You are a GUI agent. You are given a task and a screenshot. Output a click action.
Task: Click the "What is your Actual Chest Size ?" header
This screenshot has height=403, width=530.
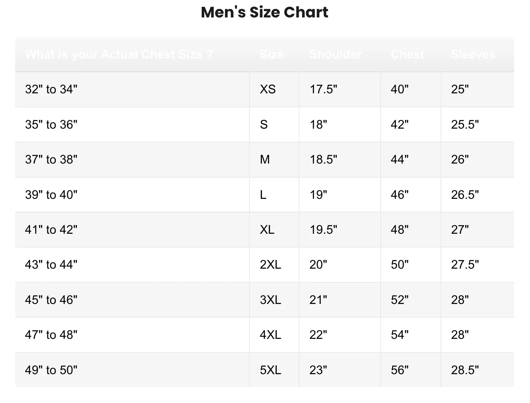pos(119,55)
